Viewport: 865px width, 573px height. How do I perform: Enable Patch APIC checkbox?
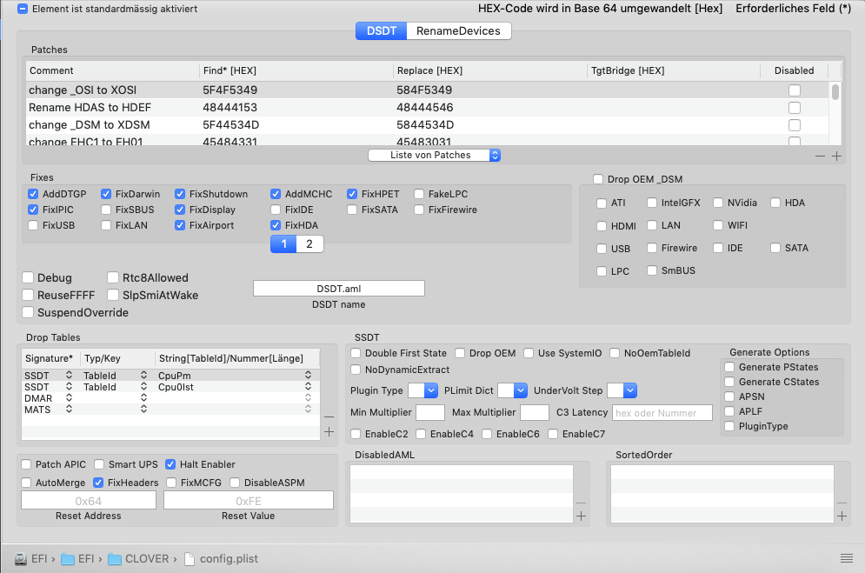(x=26, y=464)
